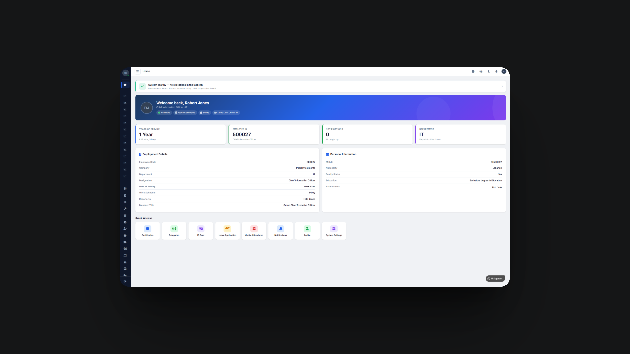The width and height of the screenshot is (630, 354).
Task: Click the Lebanon nationality value
Action: [x=497, y=168]
